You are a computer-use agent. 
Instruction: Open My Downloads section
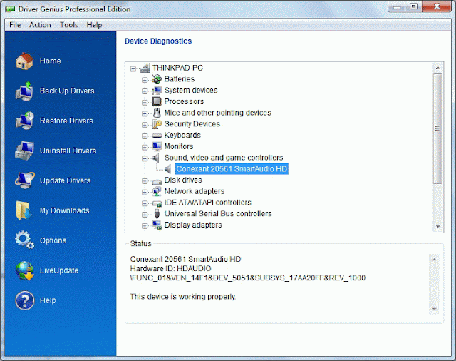(x=64, y=210)
